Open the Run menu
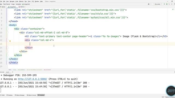The image size is (175, 98). (26, 1)
